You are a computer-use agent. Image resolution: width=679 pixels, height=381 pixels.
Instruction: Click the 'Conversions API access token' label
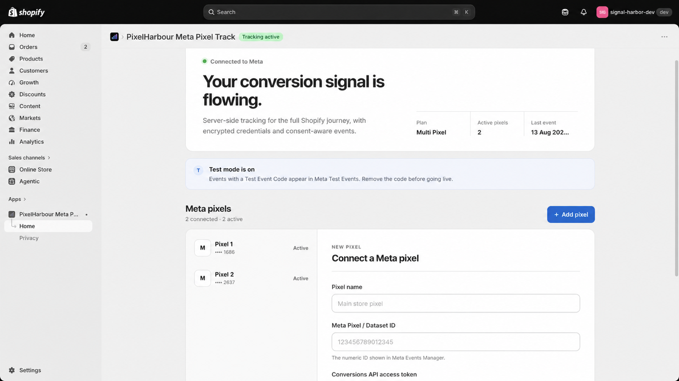tap(374, 375)
